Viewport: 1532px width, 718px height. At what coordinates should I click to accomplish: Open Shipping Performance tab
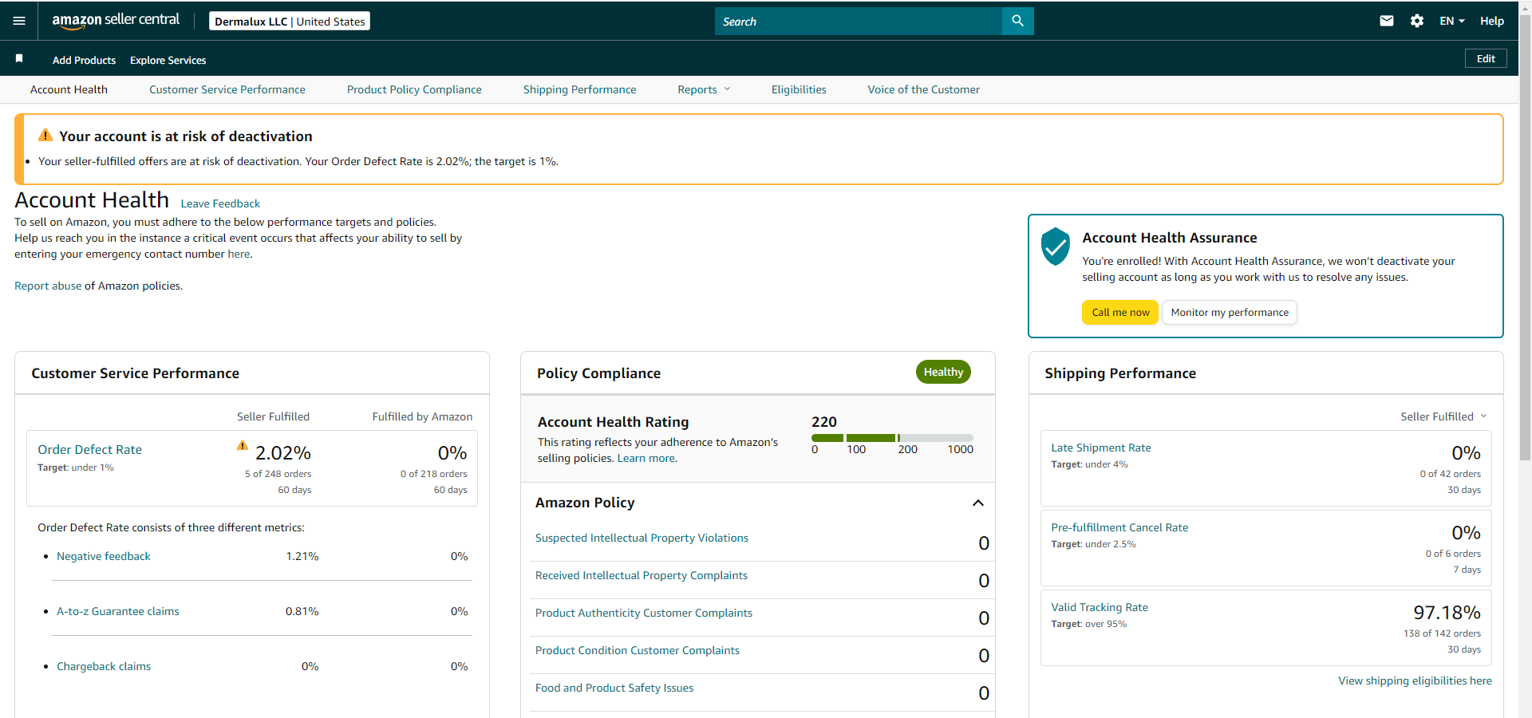pyautogui.click(x=580, y=89)
